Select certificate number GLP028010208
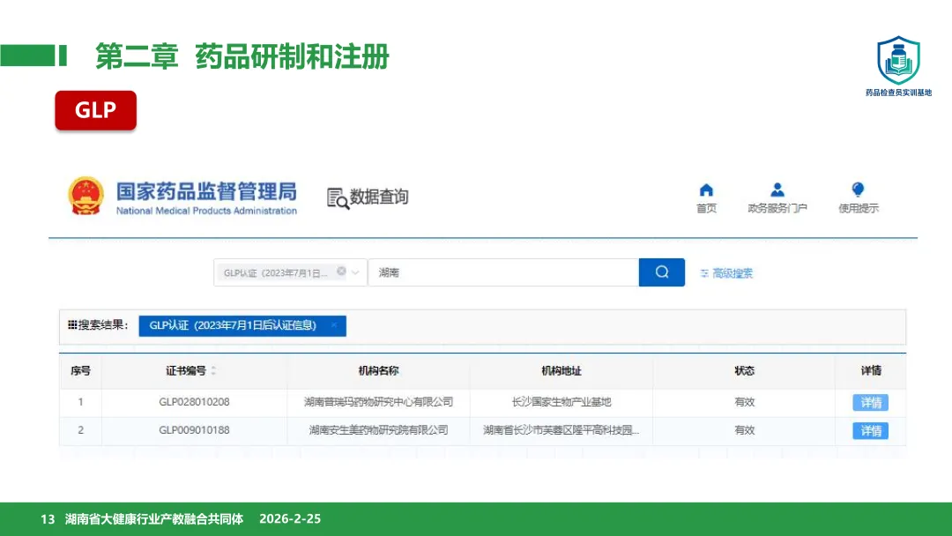 [x=194, y=402]
